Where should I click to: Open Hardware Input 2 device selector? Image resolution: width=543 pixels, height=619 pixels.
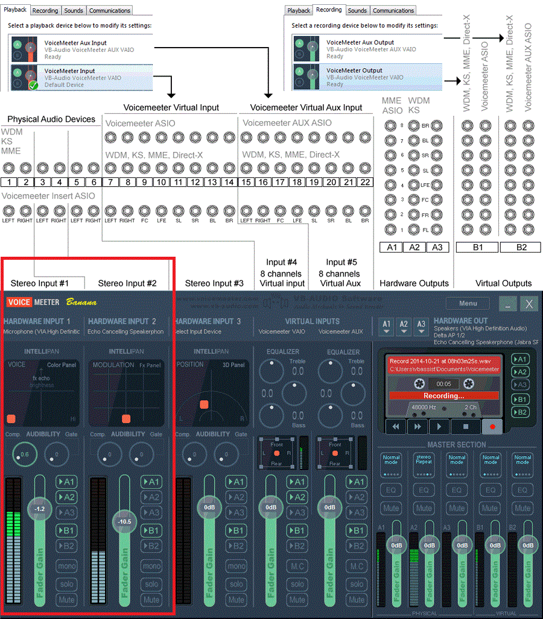click(125, 331)
